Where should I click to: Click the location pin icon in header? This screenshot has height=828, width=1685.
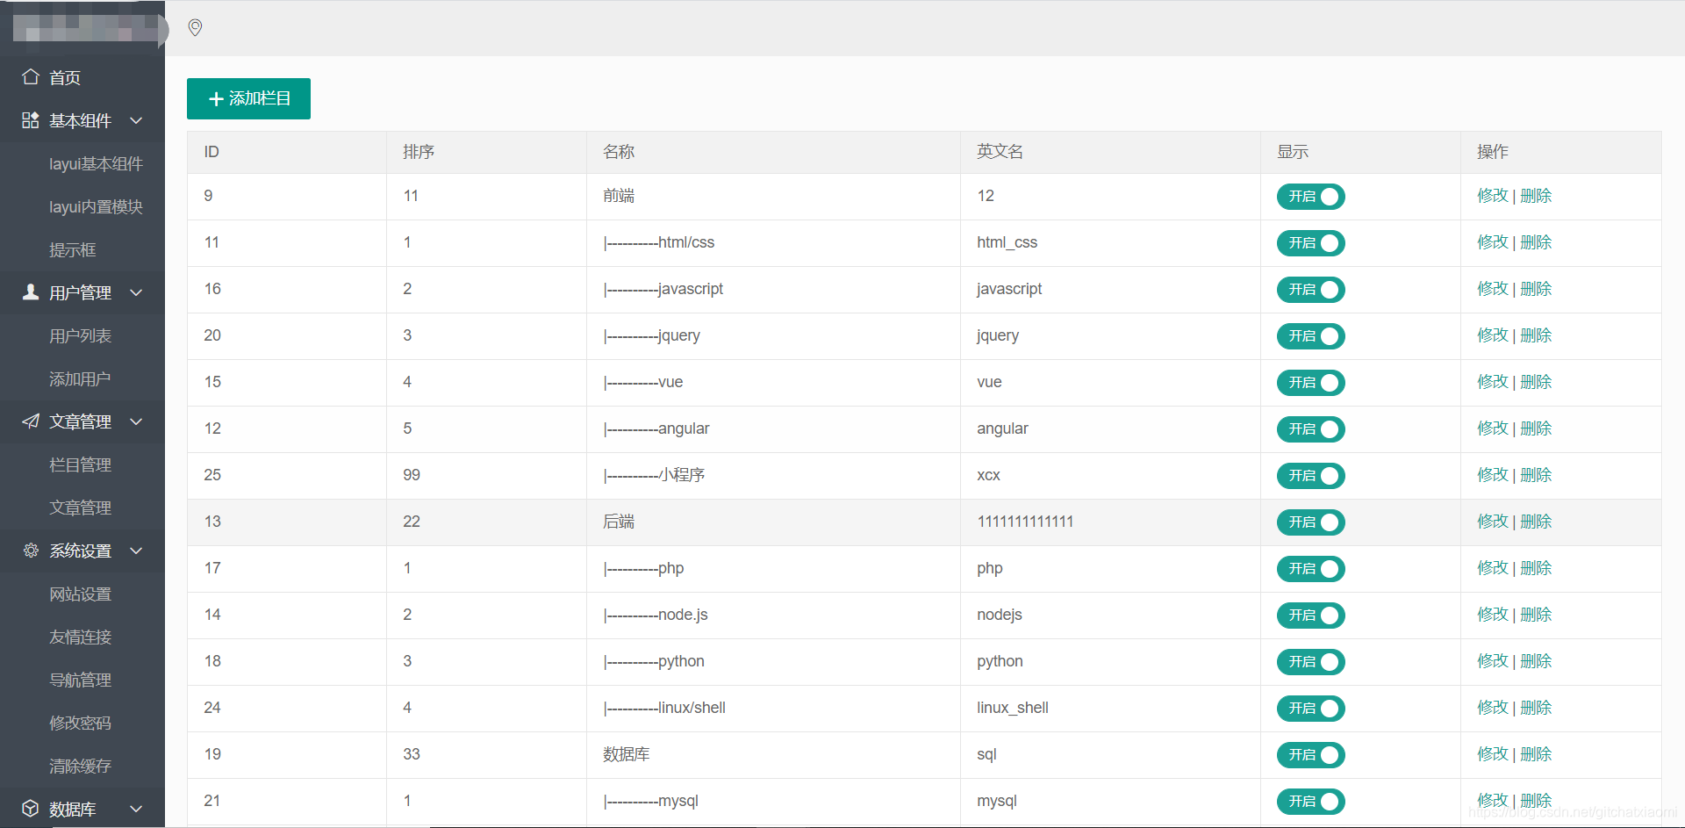(x=195, y=28)
